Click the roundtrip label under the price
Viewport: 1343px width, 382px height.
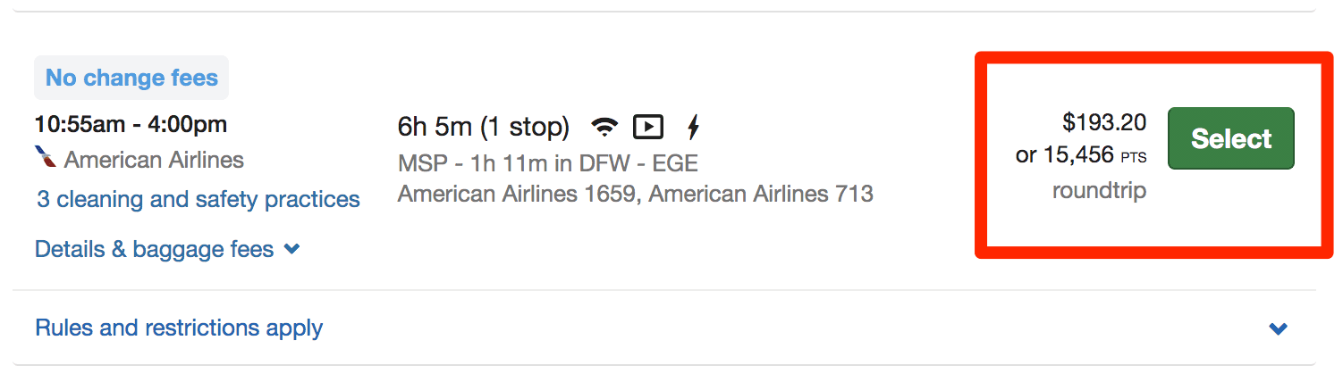point(1099,191)
